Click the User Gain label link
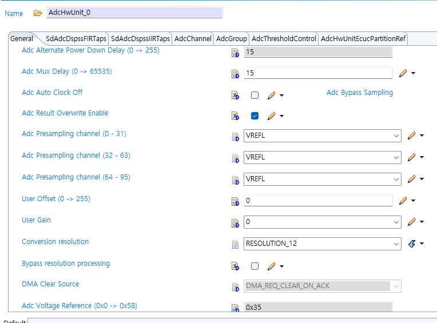 [x=36, y=220]
